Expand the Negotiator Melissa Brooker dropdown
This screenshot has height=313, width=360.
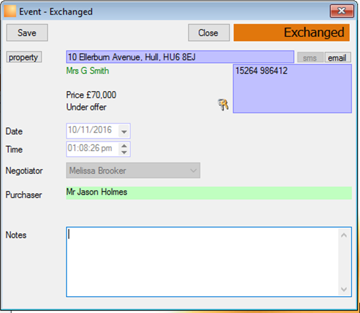[x=133, y=170]
